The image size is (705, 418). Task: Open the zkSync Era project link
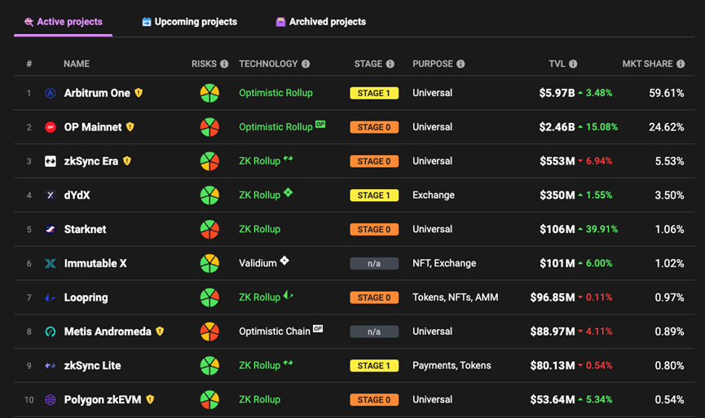tap(90, 161)
